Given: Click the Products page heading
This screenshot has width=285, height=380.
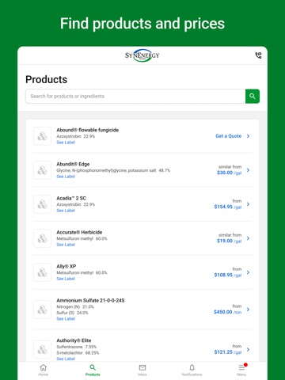Looking at the screenshot, I should tap(47, 79).
